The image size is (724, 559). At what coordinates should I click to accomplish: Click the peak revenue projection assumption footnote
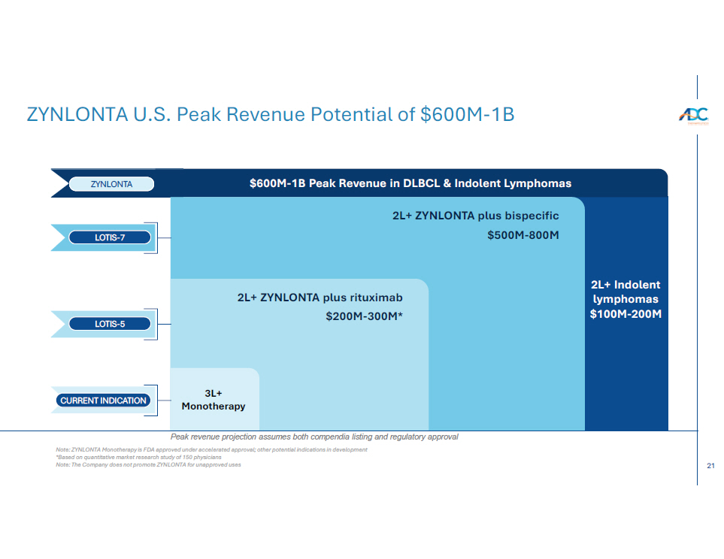pyautogui.click(x=314, y=437)
